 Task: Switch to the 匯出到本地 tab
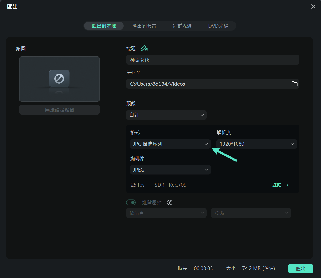pos(104,26)
